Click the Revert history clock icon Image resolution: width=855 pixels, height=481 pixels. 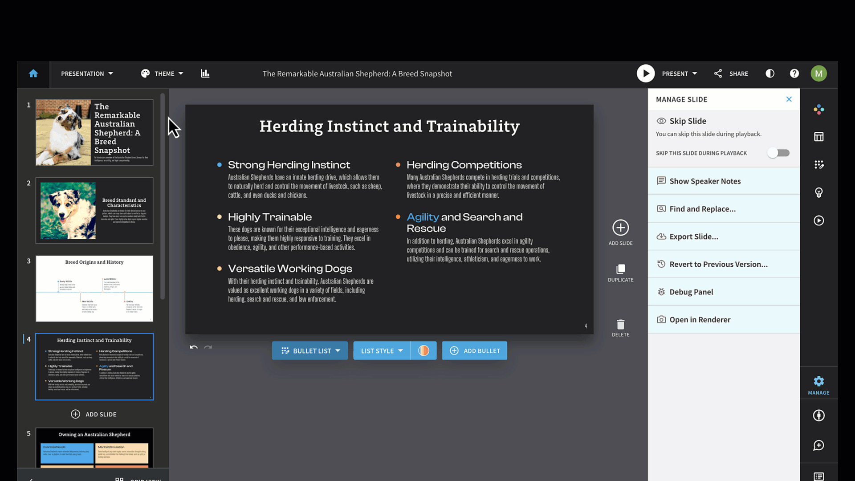[x=661, y=264]
